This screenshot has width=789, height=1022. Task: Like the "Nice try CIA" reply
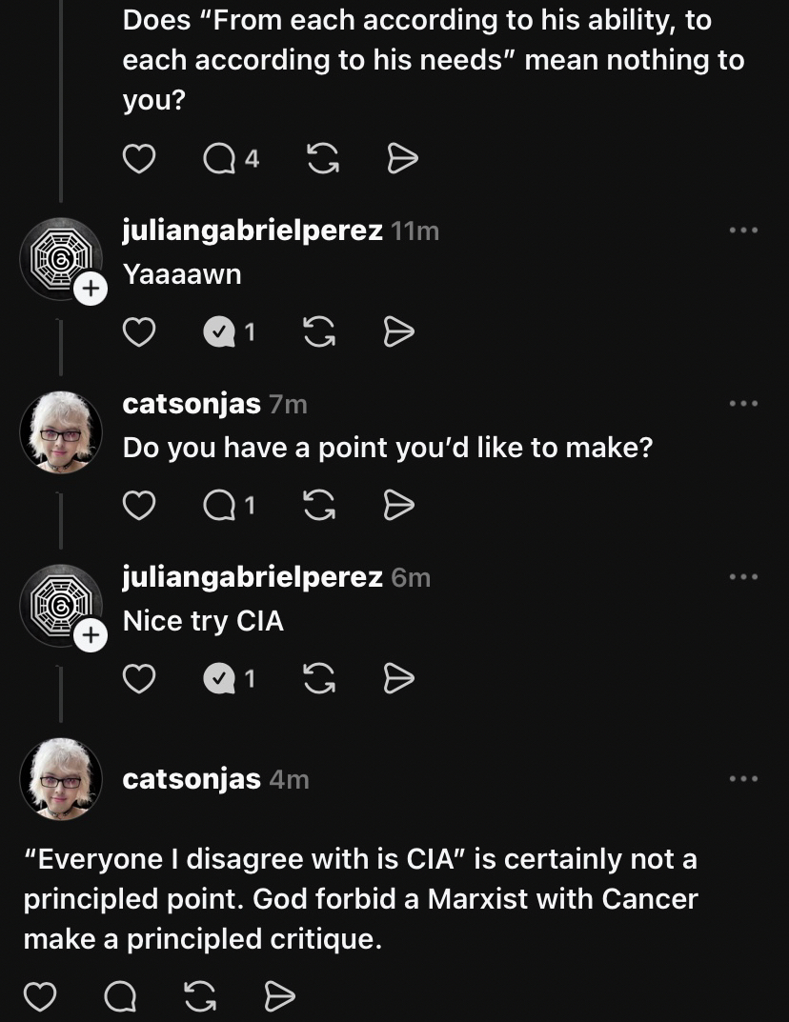139,678
